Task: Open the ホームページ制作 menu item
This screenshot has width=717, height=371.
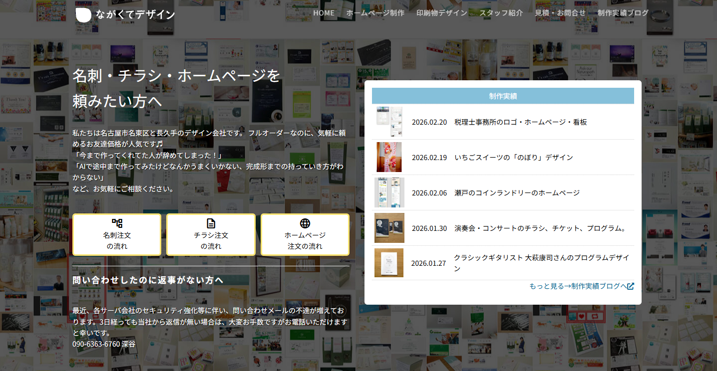Action: tap(375, 13)
